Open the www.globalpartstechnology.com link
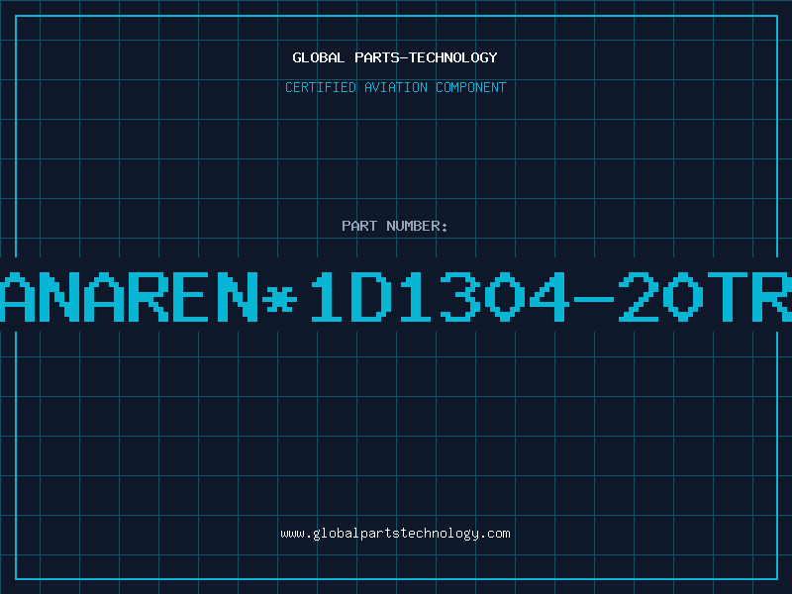Image resolution: width=792 pixels, height=594 pixels. 395,534
